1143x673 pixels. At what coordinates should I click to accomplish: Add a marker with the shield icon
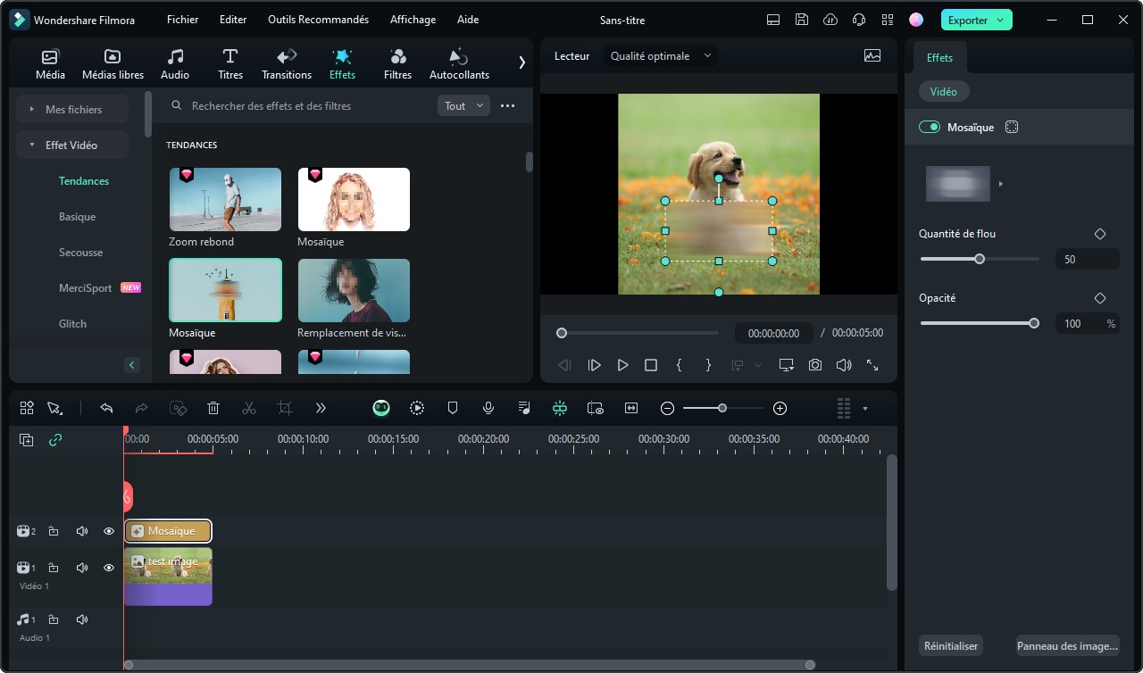453,408
